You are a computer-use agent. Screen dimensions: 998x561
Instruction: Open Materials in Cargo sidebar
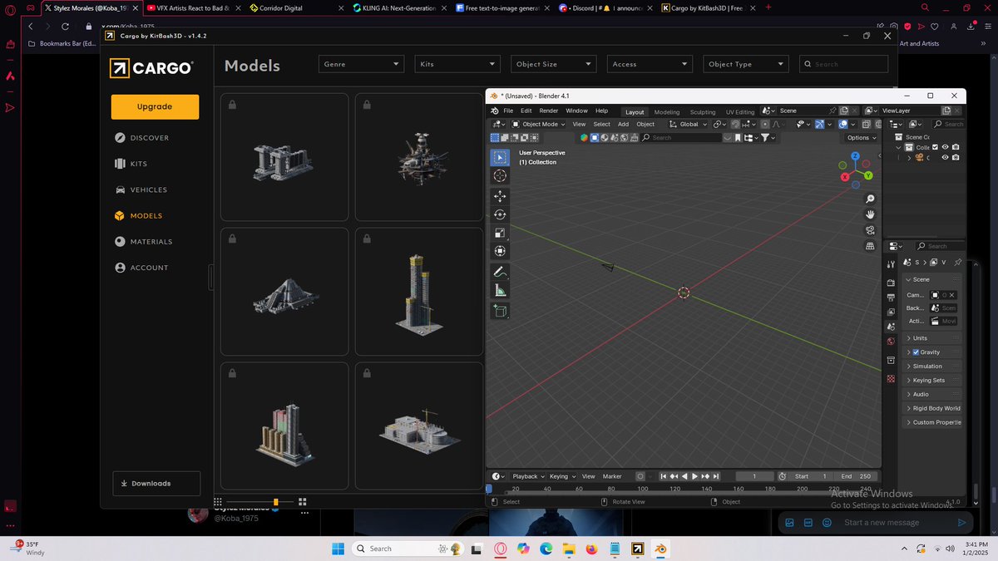(x=143, y=242)
